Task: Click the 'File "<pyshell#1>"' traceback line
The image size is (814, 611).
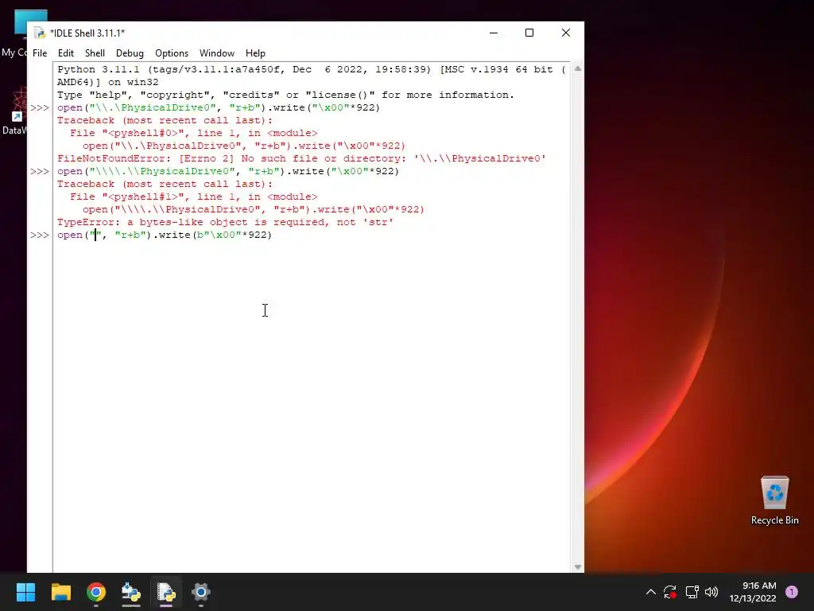Action: coord(194,197)
